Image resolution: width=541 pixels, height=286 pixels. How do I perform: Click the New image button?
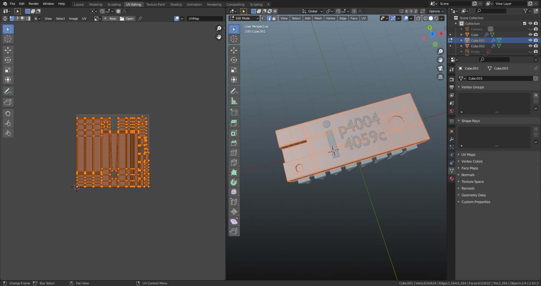[x=110, y=19]
